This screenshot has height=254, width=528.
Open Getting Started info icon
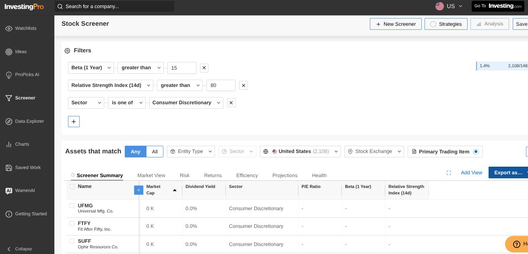pos(8,214)
